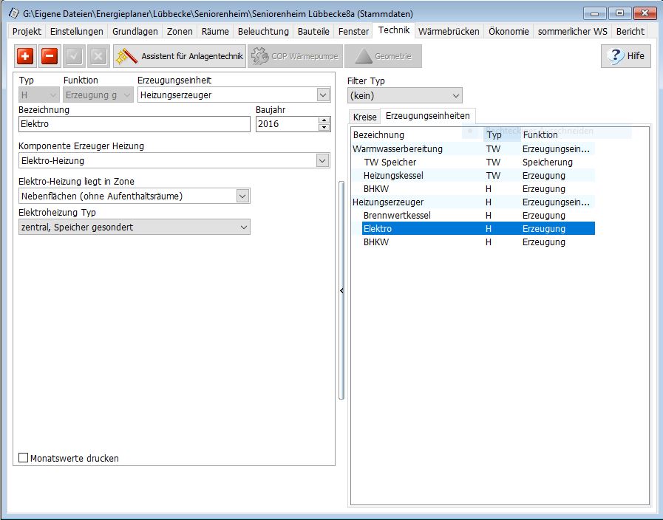Open the Wärmebrücken tab
The image size is (663, 520).
[x=449, y=31]
